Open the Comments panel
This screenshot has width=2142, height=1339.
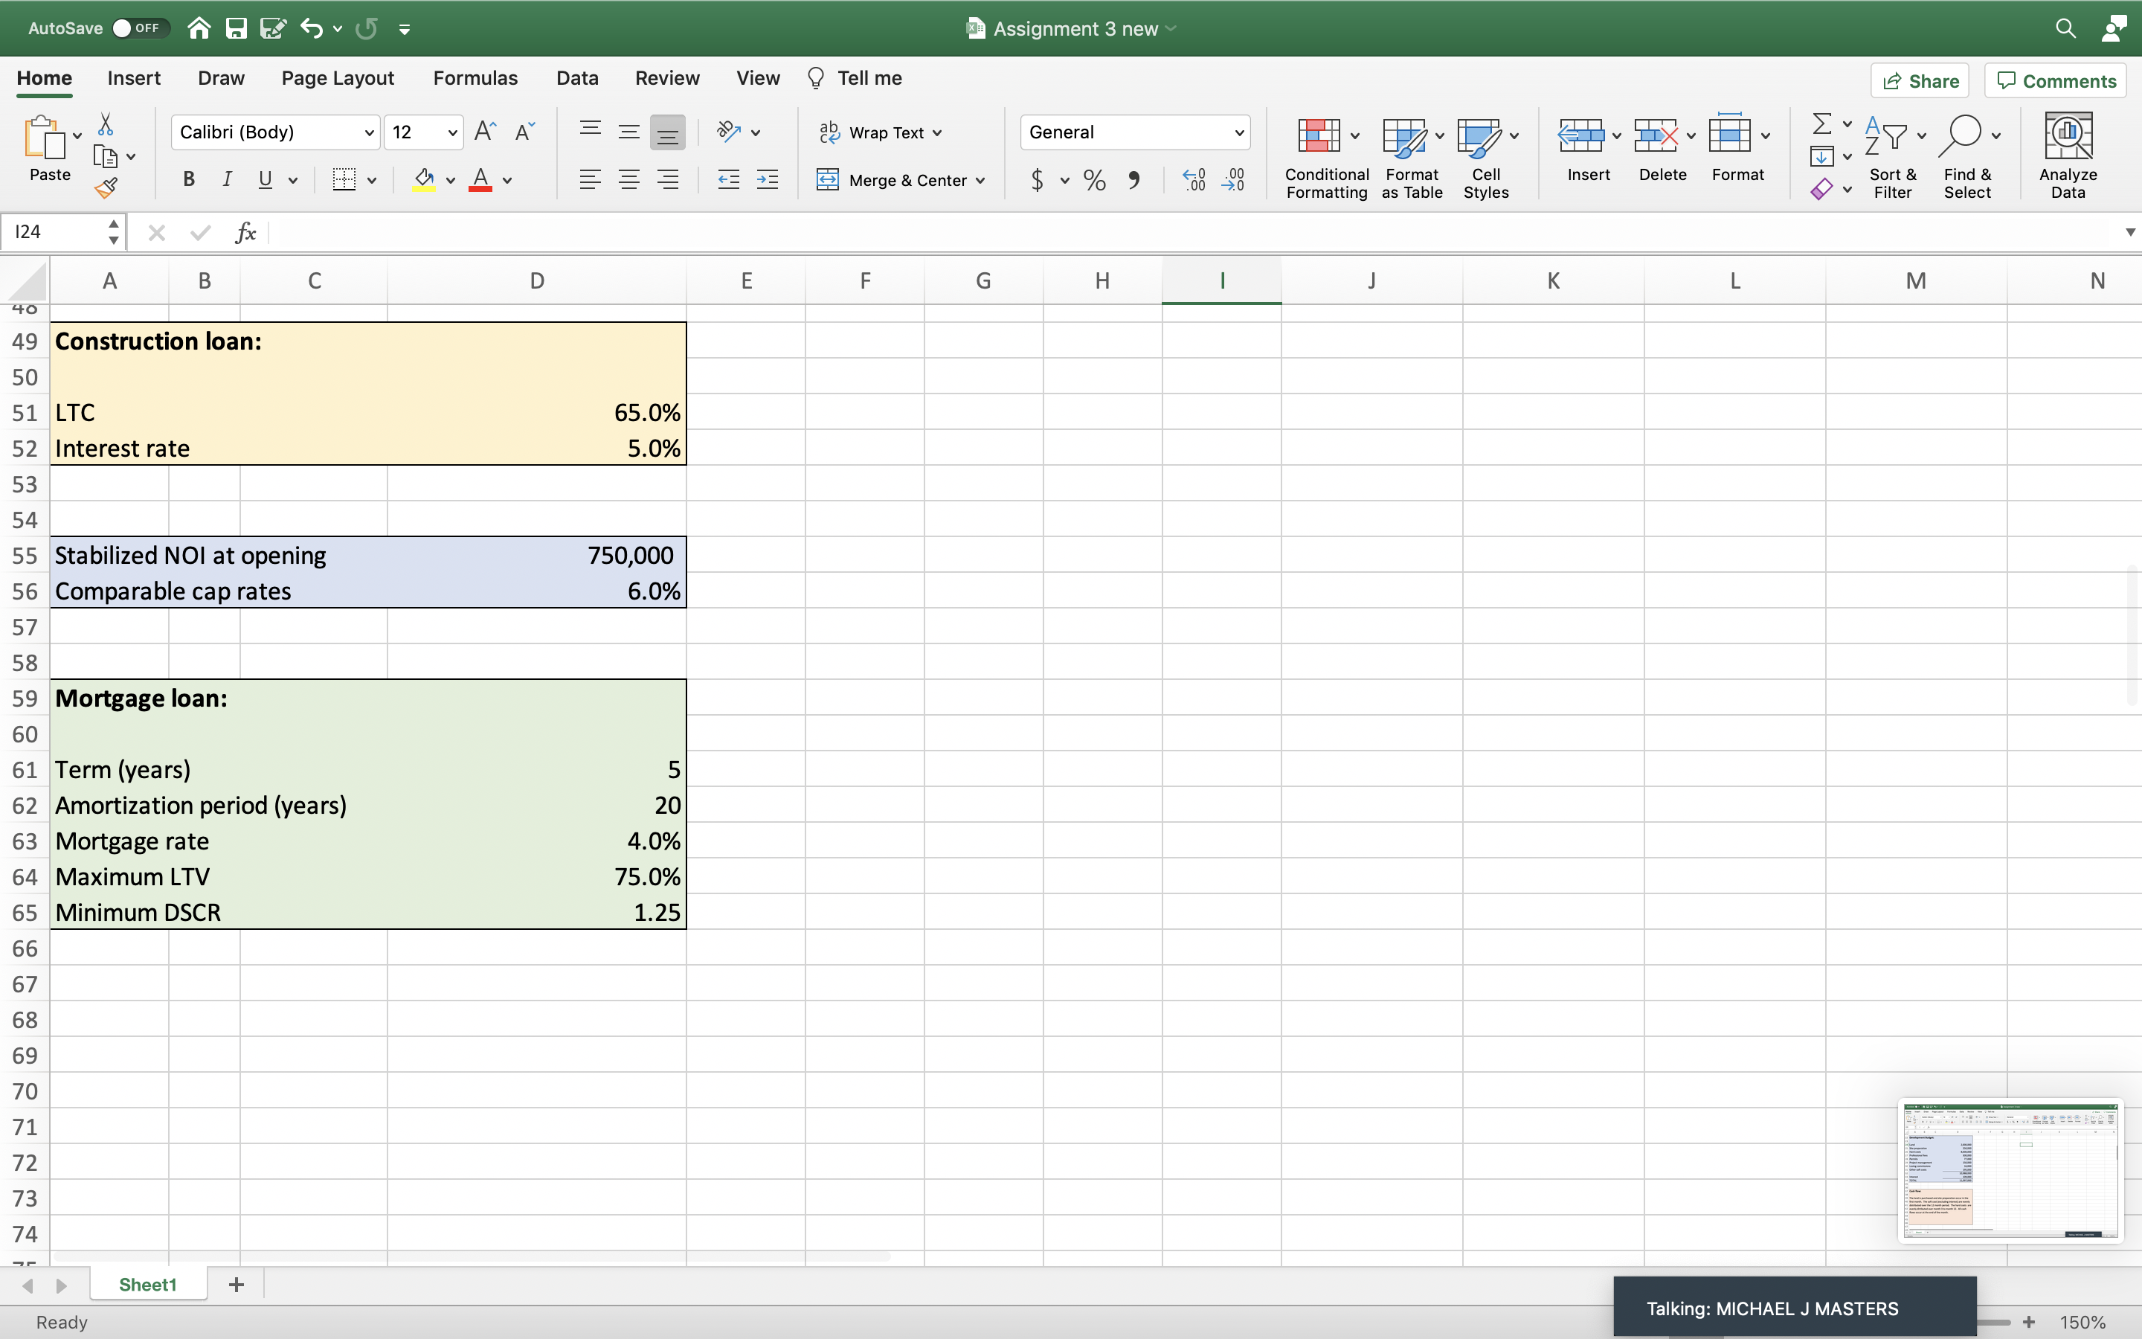(2055, 80)
